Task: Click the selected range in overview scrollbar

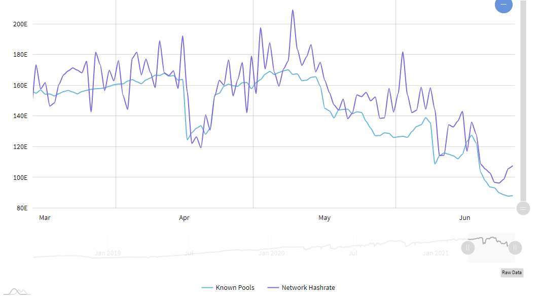Action: [491, 248]
